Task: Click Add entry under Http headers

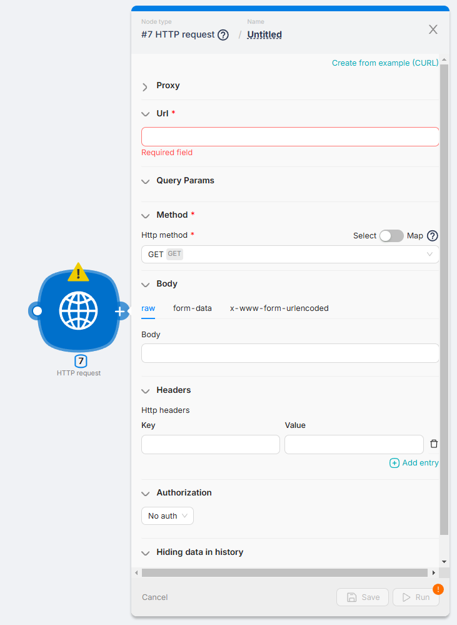Action: tap(414, 463)
